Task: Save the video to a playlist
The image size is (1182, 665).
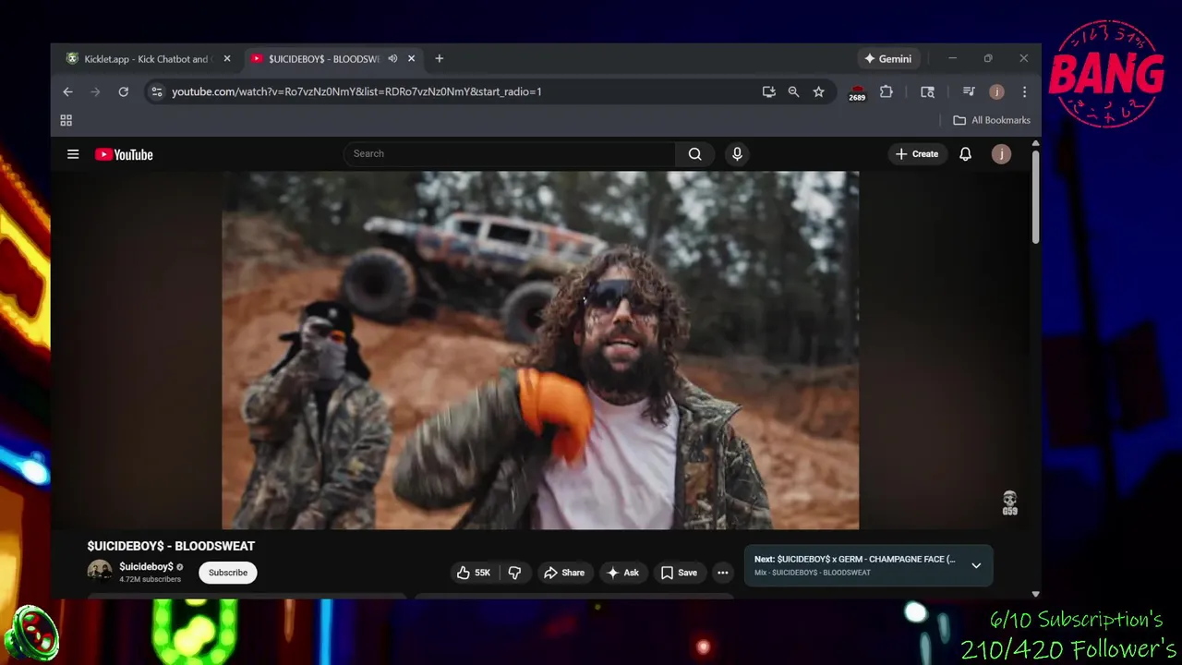Action: tap(679, 573)
